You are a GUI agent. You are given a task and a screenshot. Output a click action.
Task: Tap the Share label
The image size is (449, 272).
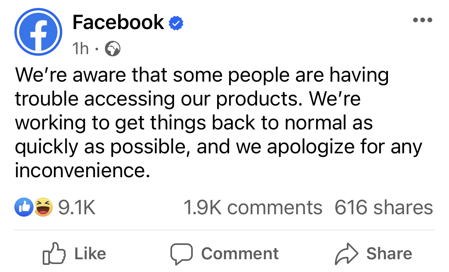389,254
